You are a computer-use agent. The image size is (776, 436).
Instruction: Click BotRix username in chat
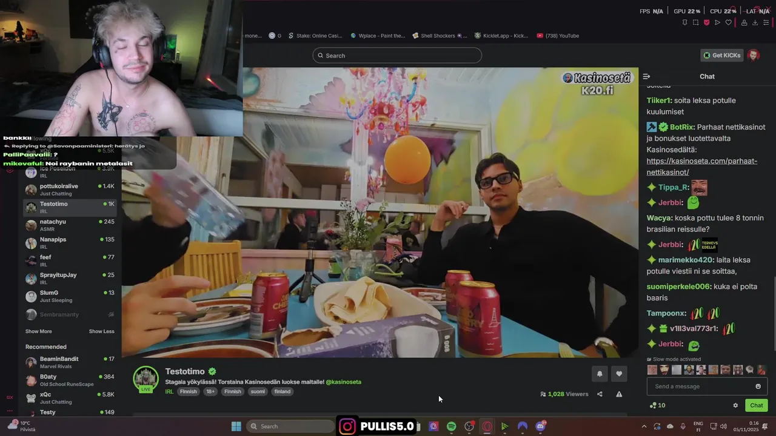click(681, 127)
